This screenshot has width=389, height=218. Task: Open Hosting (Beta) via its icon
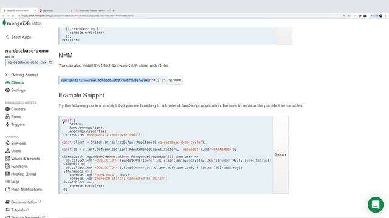7,174
